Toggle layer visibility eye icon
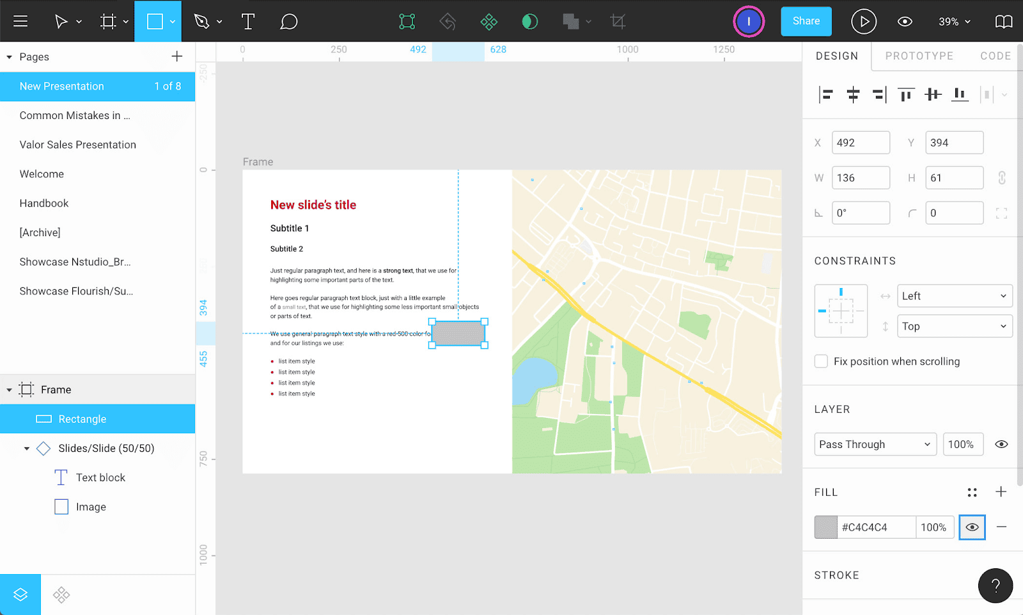This screenshot has height=615, width=1023. coord(1001,444)
